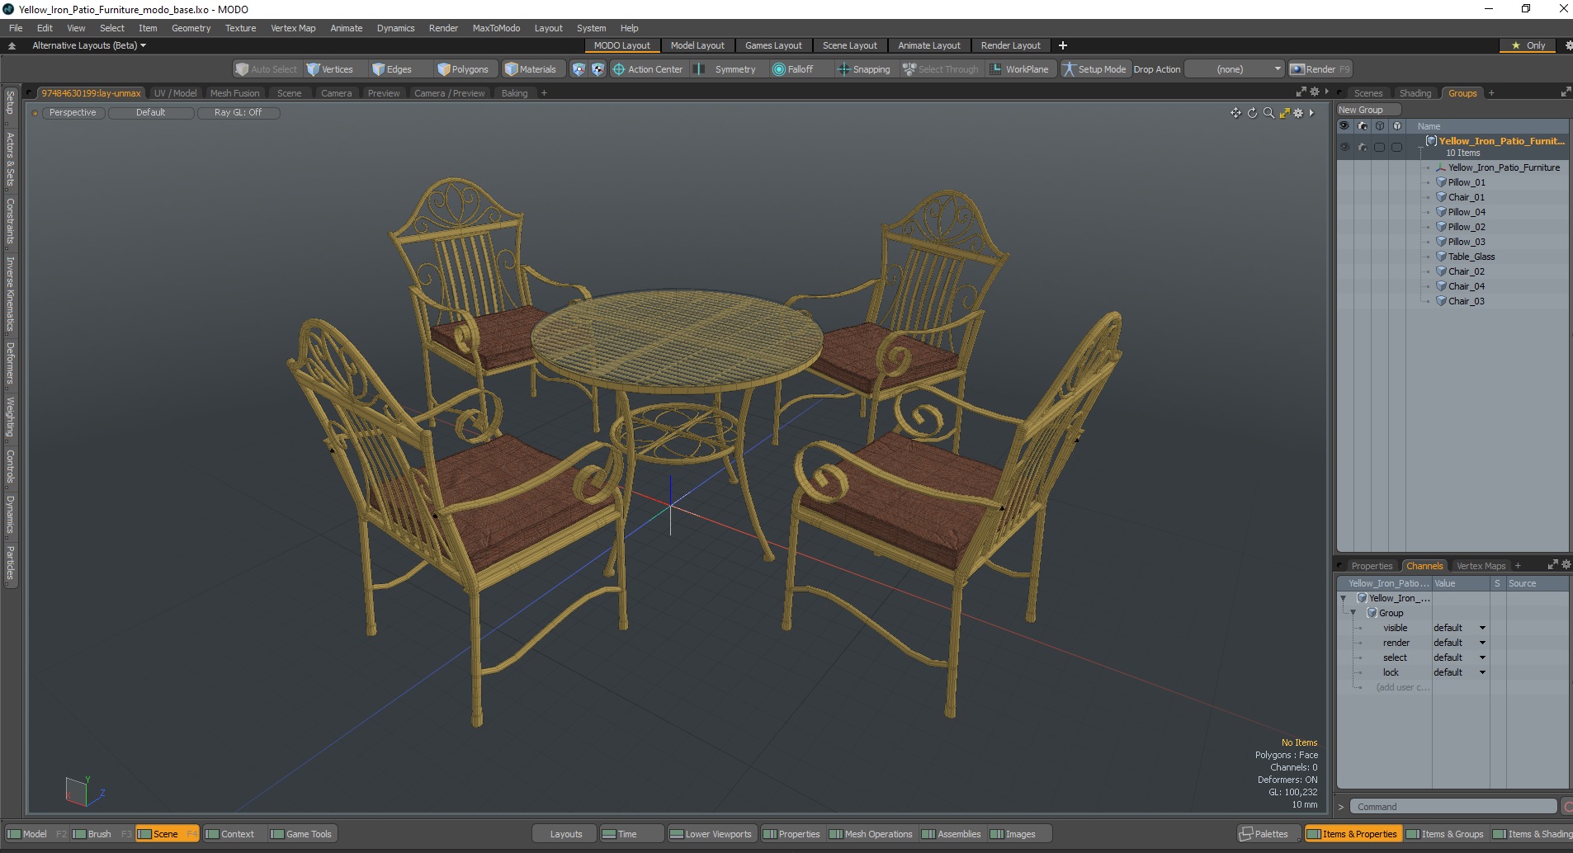1573x853 pixels.
Task: Click the home arrow icon beside Alternative Layouts
Action: click(x=12, y=45)
